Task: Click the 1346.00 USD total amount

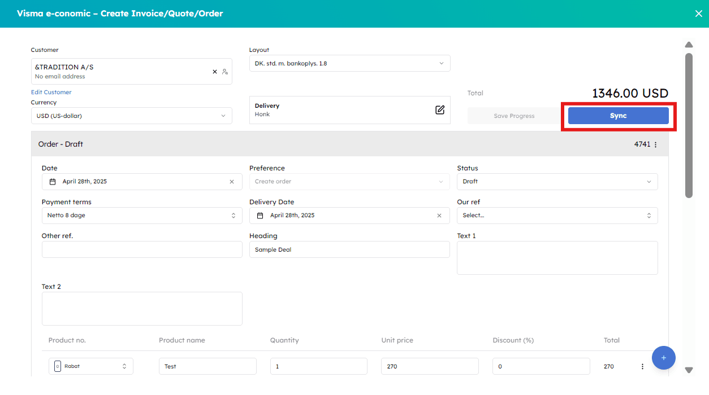Action: [630, 93]
